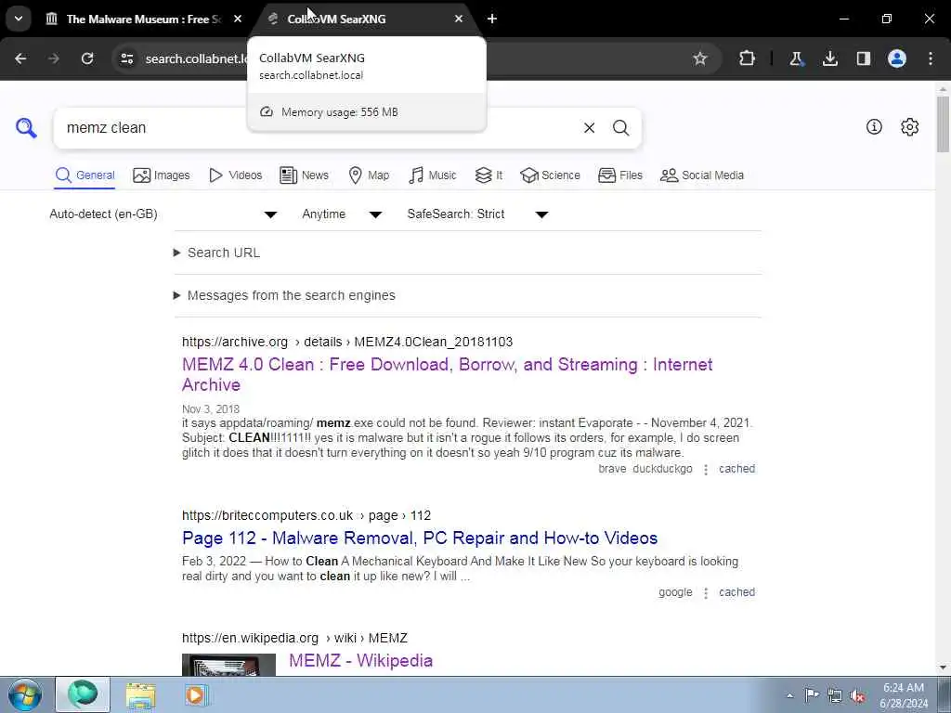The image size is (951, 713).
Task: Open Action Center flag icon
Action: (812, 695)
